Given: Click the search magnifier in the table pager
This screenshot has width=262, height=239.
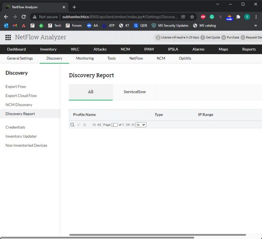Looking at the screenshot, I should [72, 125].
